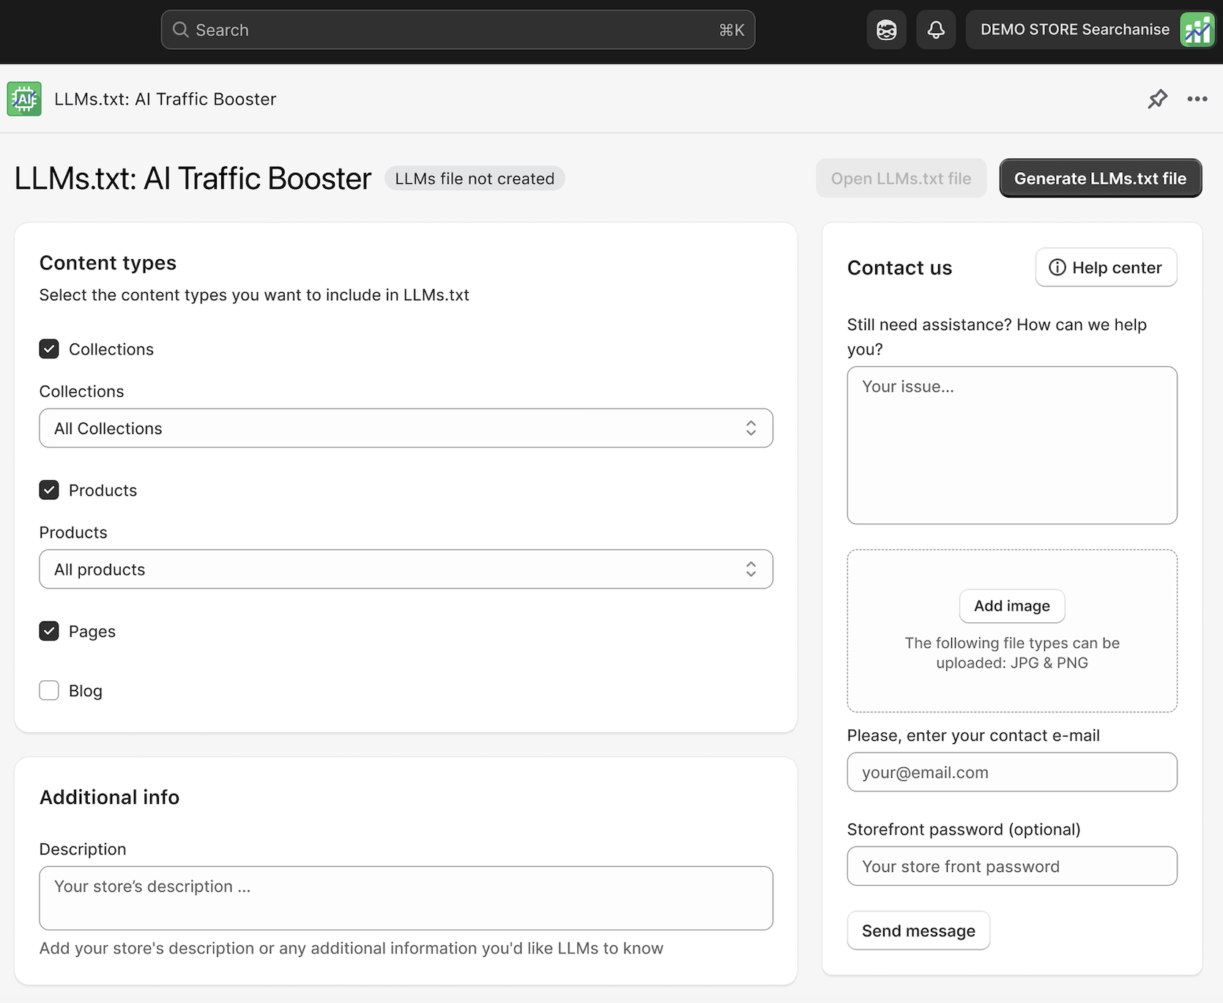1223x1003 pixels.
Task: Enable the Blog content type
Action: 48,690
